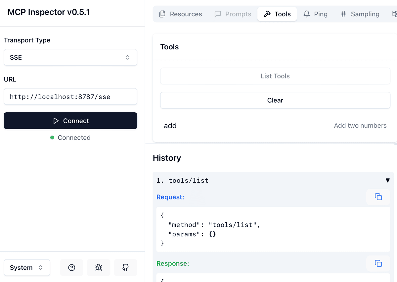Switch to the Resources tab
The width and height of the screenshot is (397, 282).
pos(181,14)
